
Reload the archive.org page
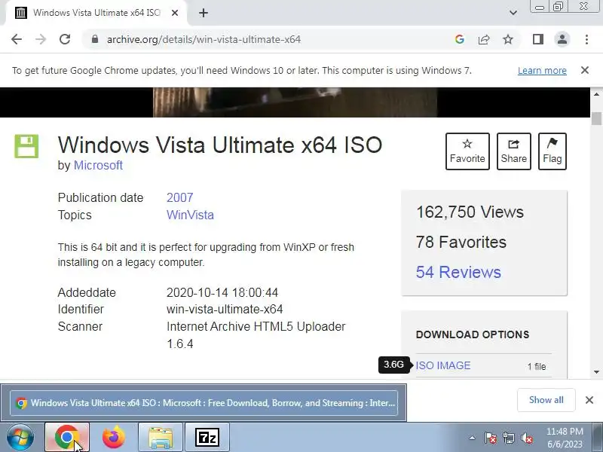pyautogui.click(x=65, y=39)
